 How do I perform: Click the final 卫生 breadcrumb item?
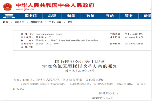click(70, 22)
